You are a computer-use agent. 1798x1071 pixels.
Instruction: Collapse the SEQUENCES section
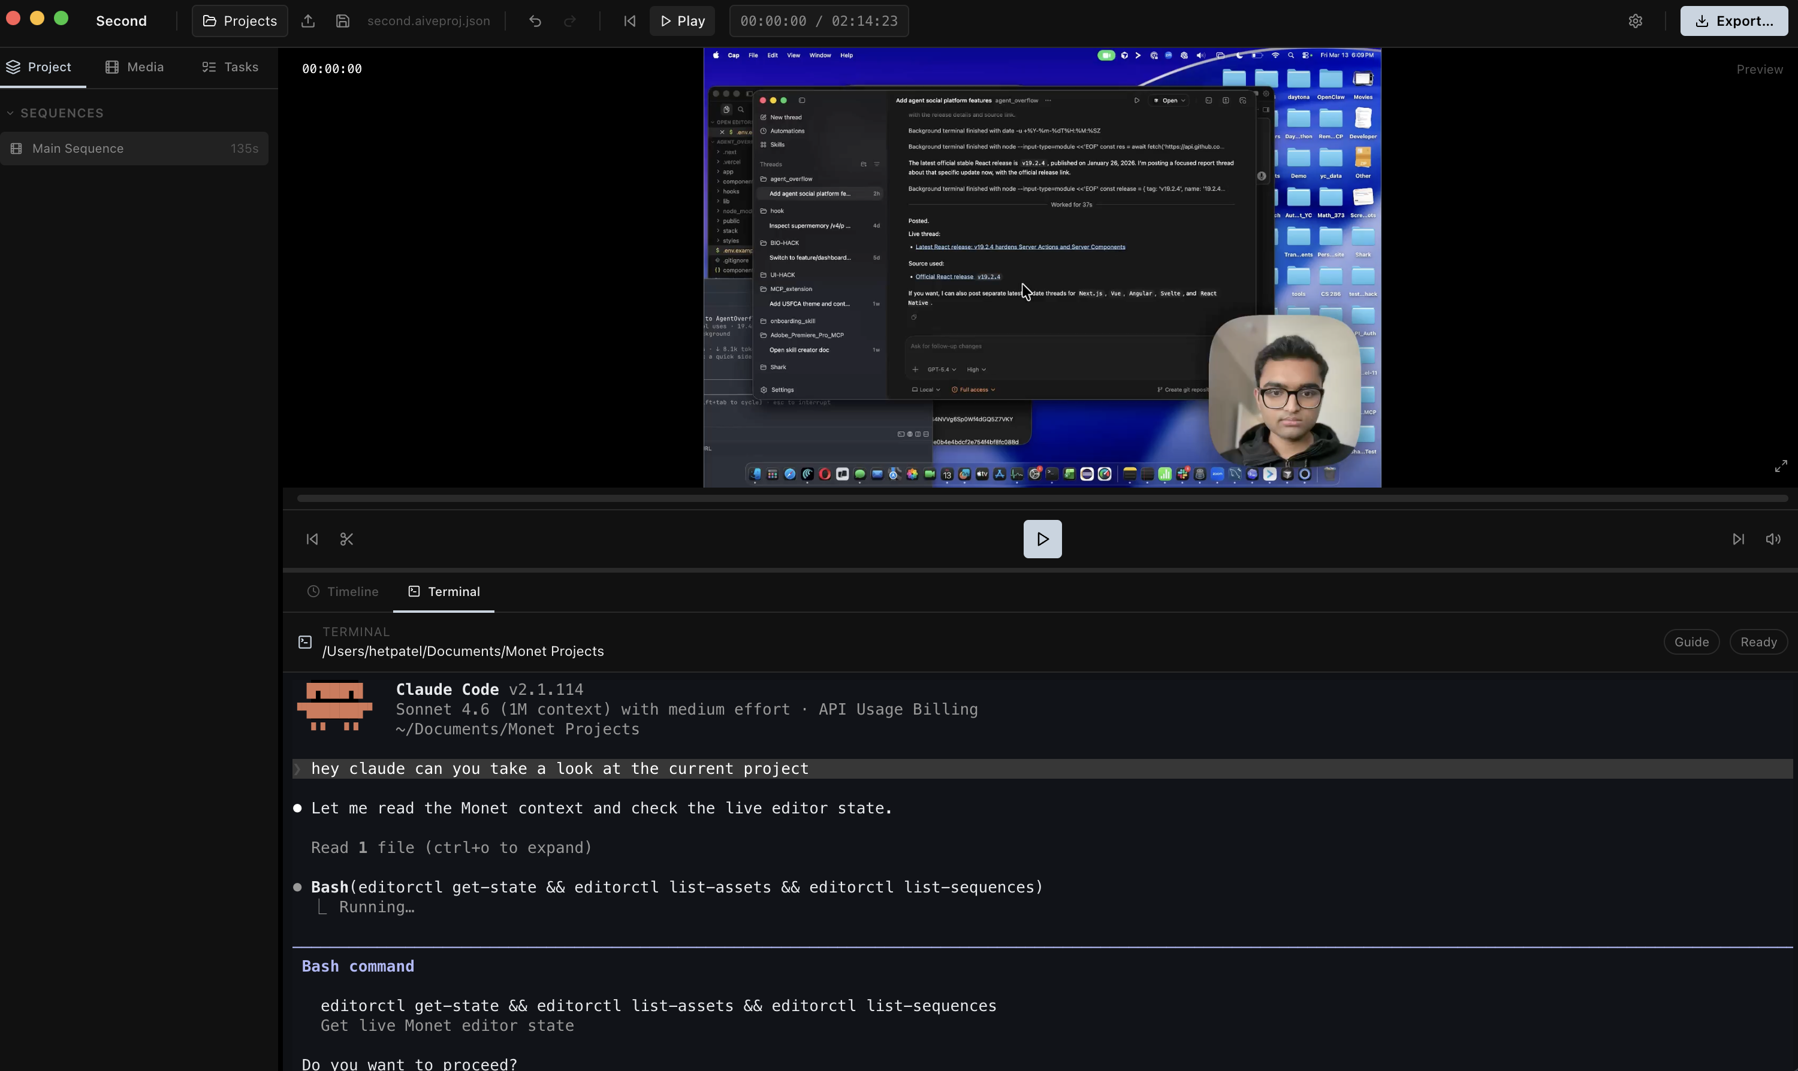[x=10, y=113]
